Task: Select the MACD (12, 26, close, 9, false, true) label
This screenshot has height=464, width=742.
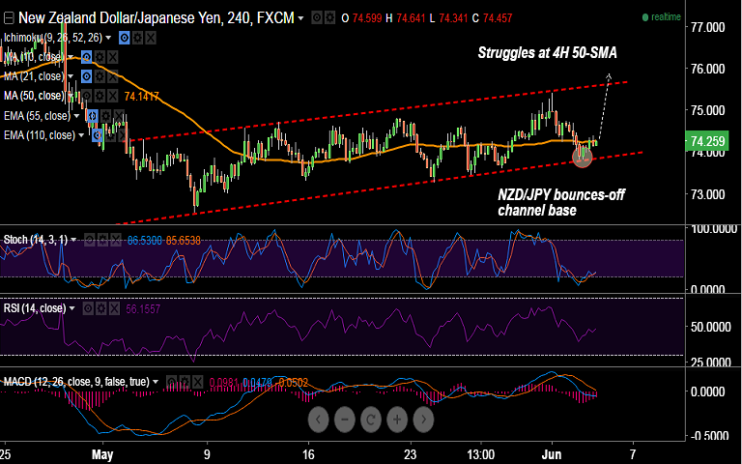Action: 76,382
